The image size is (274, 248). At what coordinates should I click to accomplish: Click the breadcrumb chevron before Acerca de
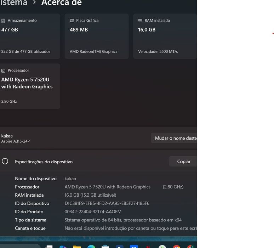coord(34,2)
